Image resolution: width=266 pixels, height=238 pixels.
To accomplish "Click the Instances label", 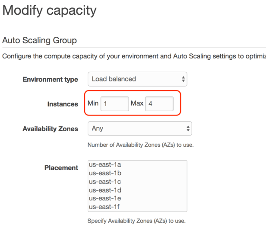I will pyautogui.click(x=63, y=104).
